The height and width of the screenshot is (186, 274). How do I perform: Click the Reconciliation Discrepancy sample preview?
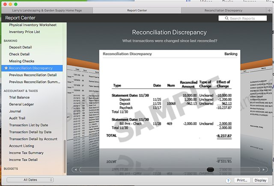(170, 99)
